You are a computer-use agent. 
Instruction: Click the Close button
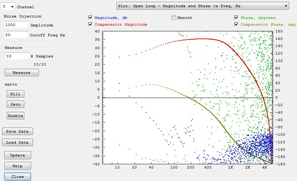pos(17,176)
